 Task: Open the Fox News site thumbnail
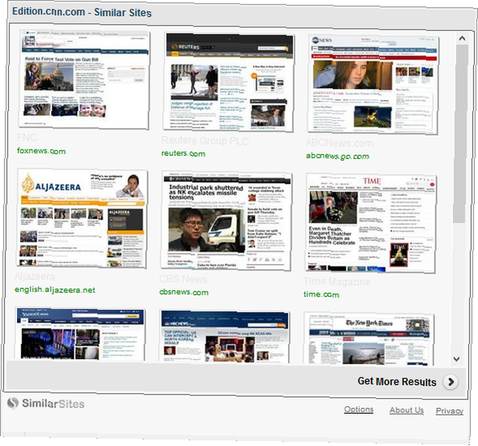[84, 80]
